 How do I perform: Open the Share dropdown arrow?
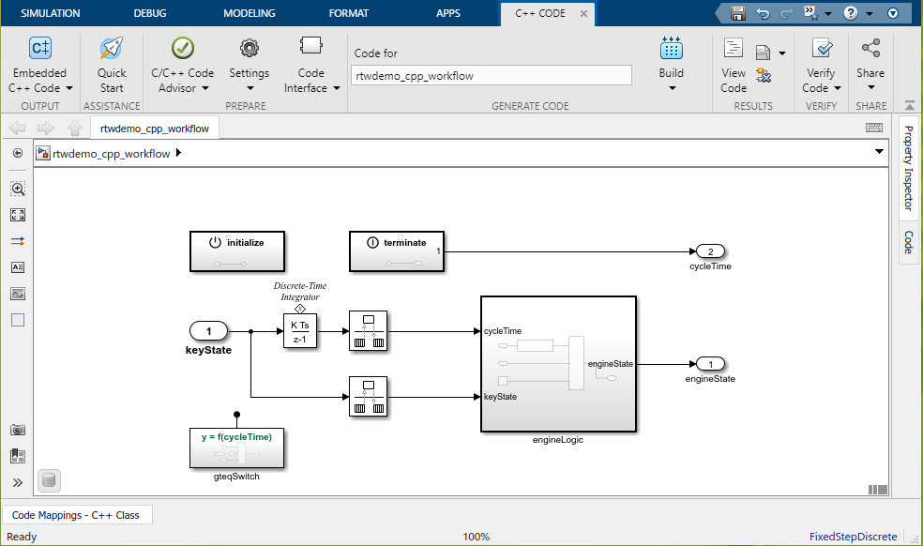point(871,88)
